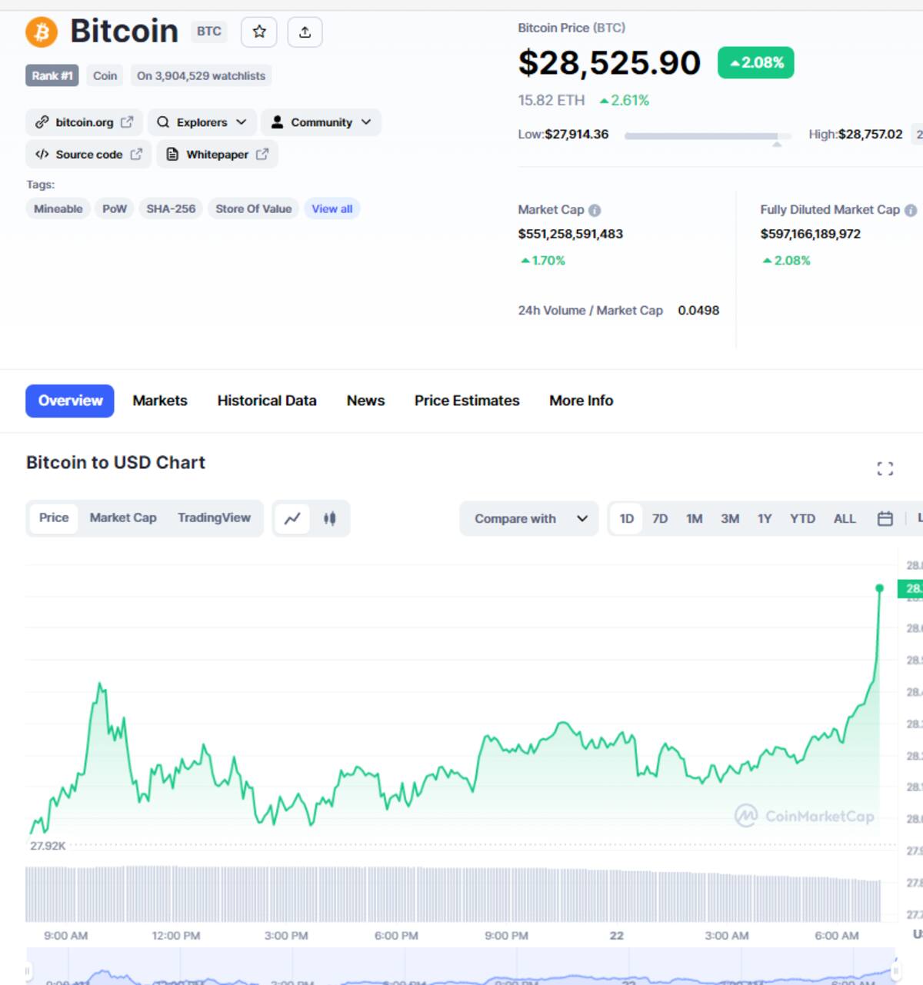Open the Compare with dropdown
Screen dimensions: 923x985
[529, 519]
